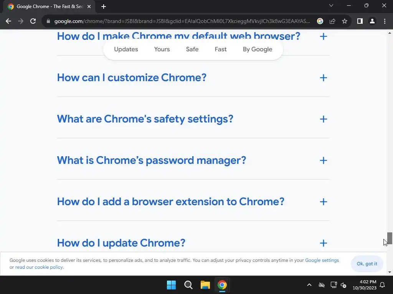This screenshot has width=393, height=294.
Task: Click the address bar URL
Action: [x=182, y=21]
